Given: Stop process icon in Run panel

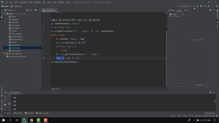Looking at the screenshot, I should (x=5, y=100).
